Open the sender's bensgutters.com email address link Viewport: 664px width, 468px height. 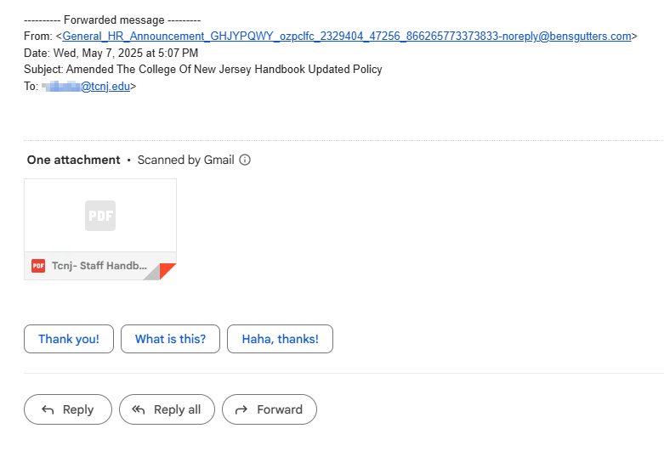click(346, 37)
